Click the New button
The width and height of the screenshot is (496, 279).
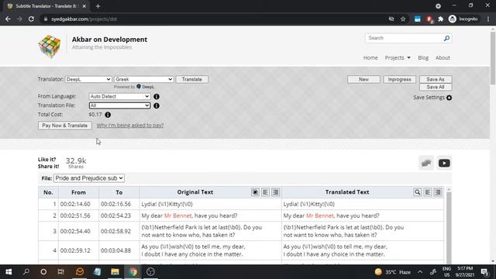[x=363, y=79]
